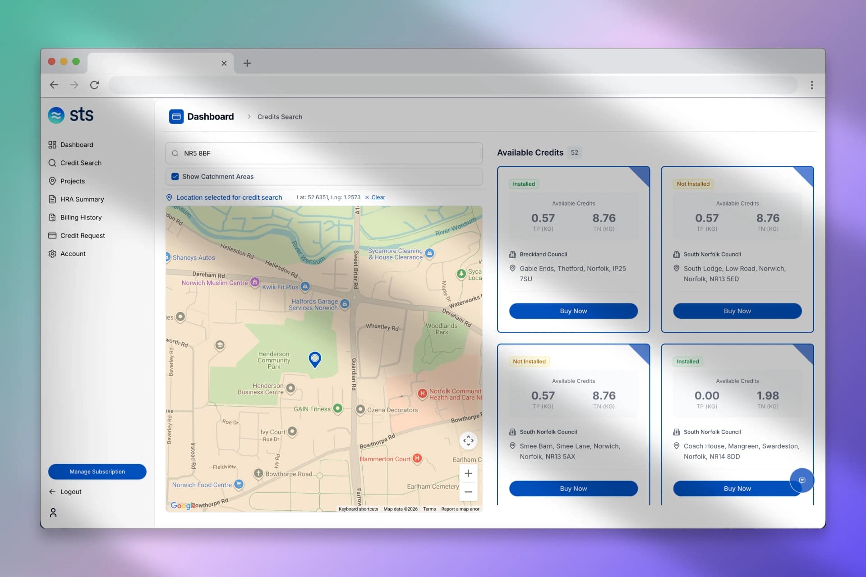Screen dimensions: 866x577
Task: Open the Credit Request page
Action: click(82, 235)
